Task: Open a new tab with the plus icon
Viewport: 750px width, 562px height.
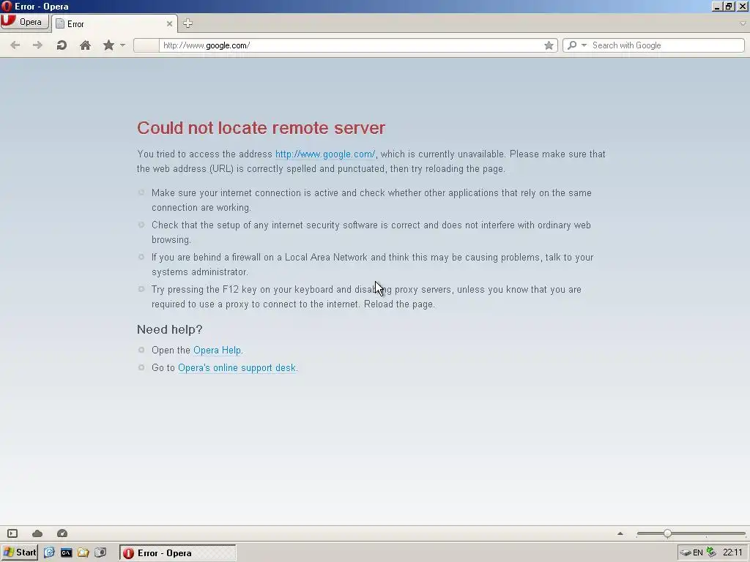Action: (x=187, y=23)
